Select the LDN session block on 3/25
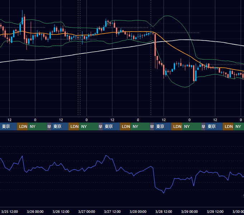Image resolution: width=244 pixels, height=215 pixels. click(22, 126)
